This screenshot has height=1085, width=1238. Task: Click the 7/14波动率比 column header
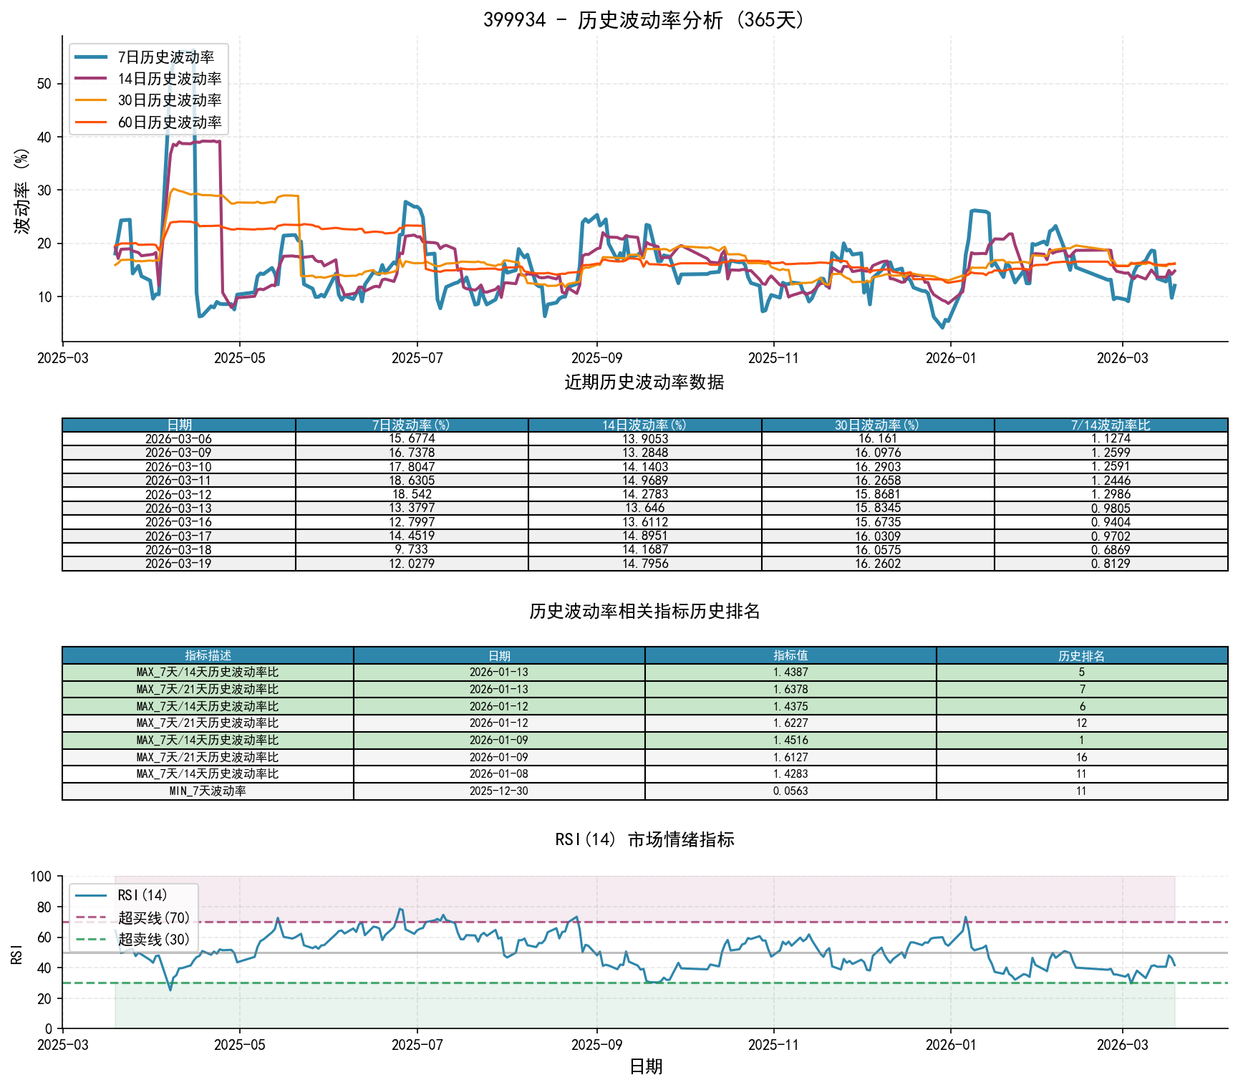pos(1111,425)
